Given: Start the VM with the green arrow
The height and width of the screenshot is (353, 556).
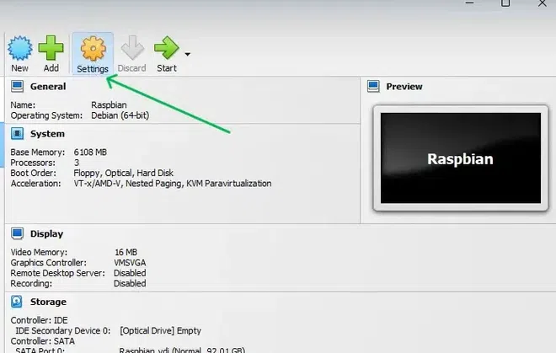Looking at the screenshot, I should point(166,50).
